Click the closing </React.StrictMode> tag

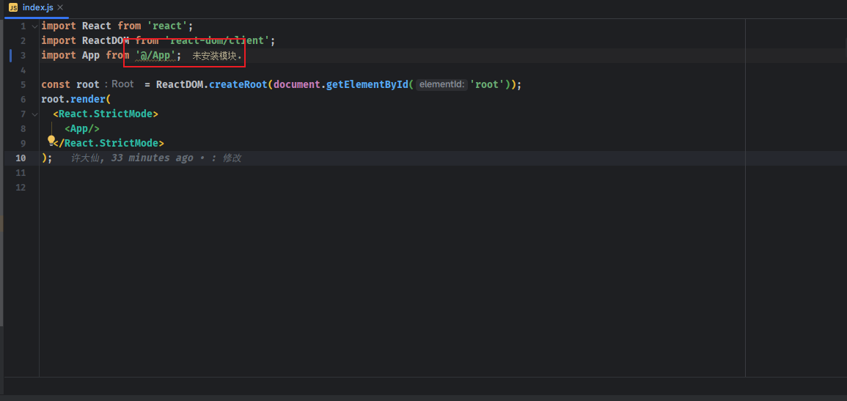click(x=110, y=144)
